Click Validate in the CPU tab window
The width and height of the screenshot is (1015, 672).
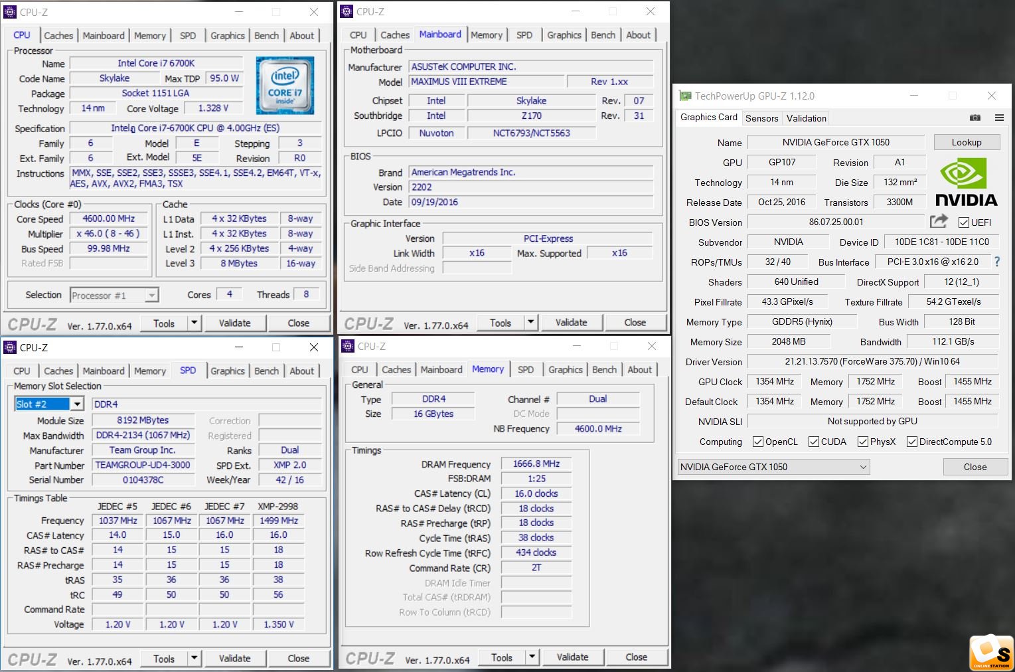click(235, 323)
